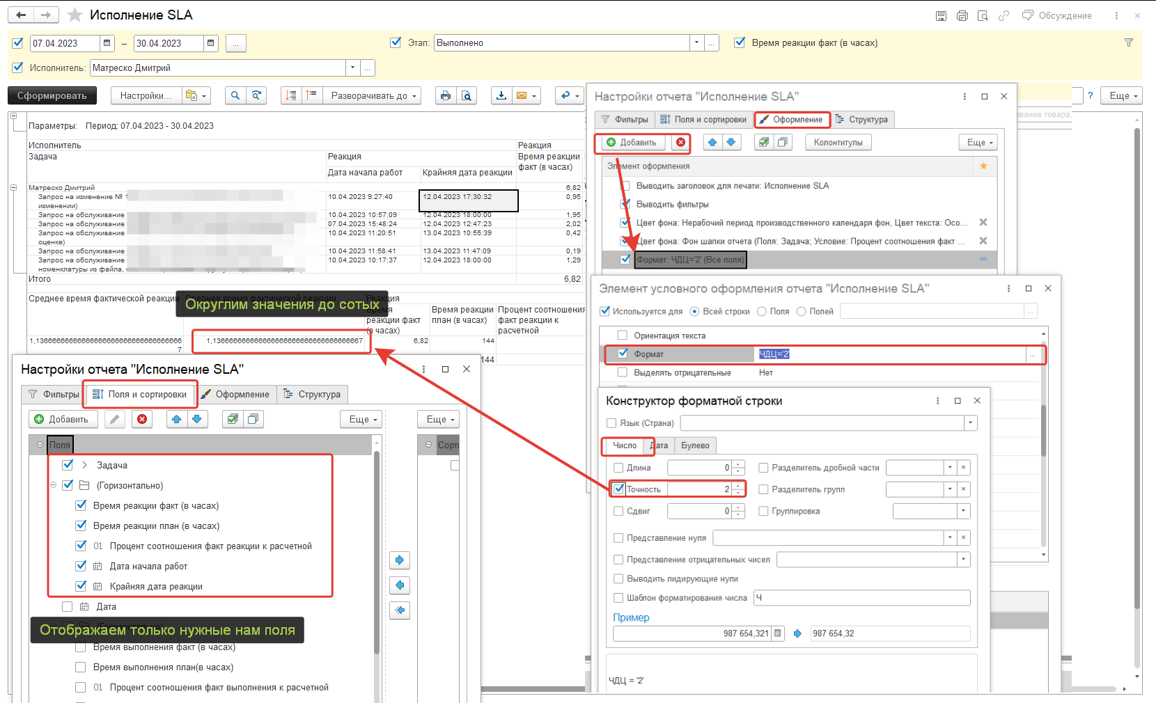Uncheck the Исполнитель filter checkbox

pos(18,68)
